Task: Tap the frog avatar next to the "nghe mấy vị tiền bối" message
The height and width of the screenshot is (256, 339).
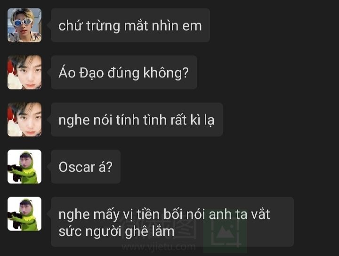Action: pos(24,214)
